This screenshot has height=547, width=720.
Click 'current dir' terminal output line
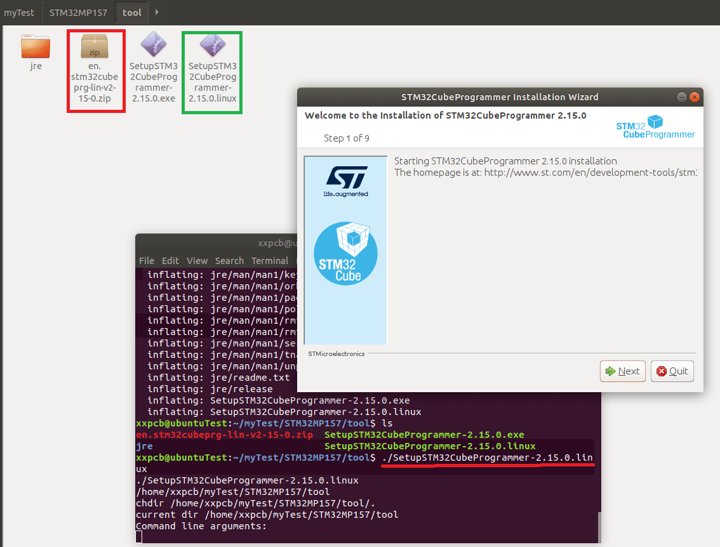point(267,515)
